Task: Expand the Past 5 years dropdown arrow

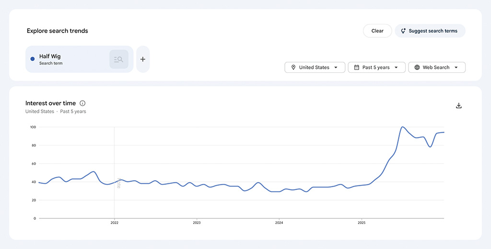Action: [x=396, y=68]
